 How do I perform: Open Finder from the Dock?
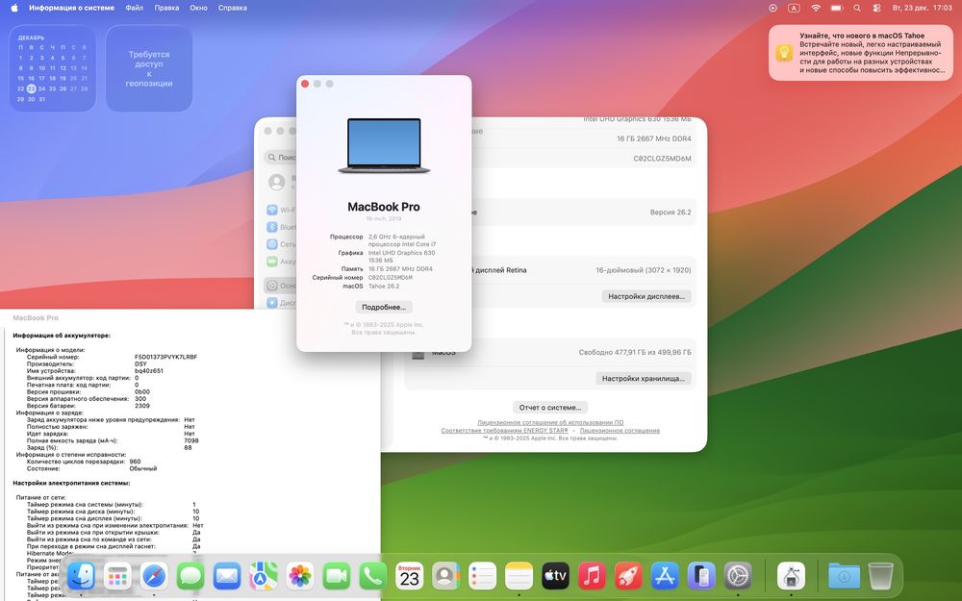(x=81, y=576)
